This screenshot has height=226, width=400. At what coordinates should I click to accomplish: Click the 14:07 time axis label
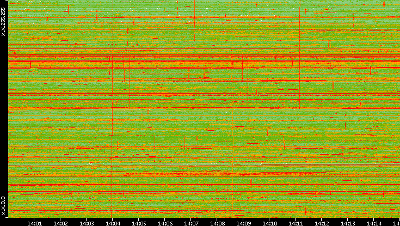(191, 223)
